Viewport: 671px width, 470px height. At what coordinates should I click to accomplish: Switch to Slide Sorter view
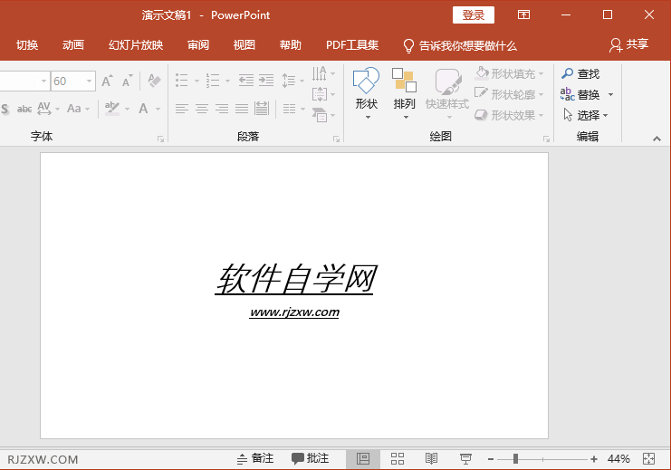coord(398,459)
